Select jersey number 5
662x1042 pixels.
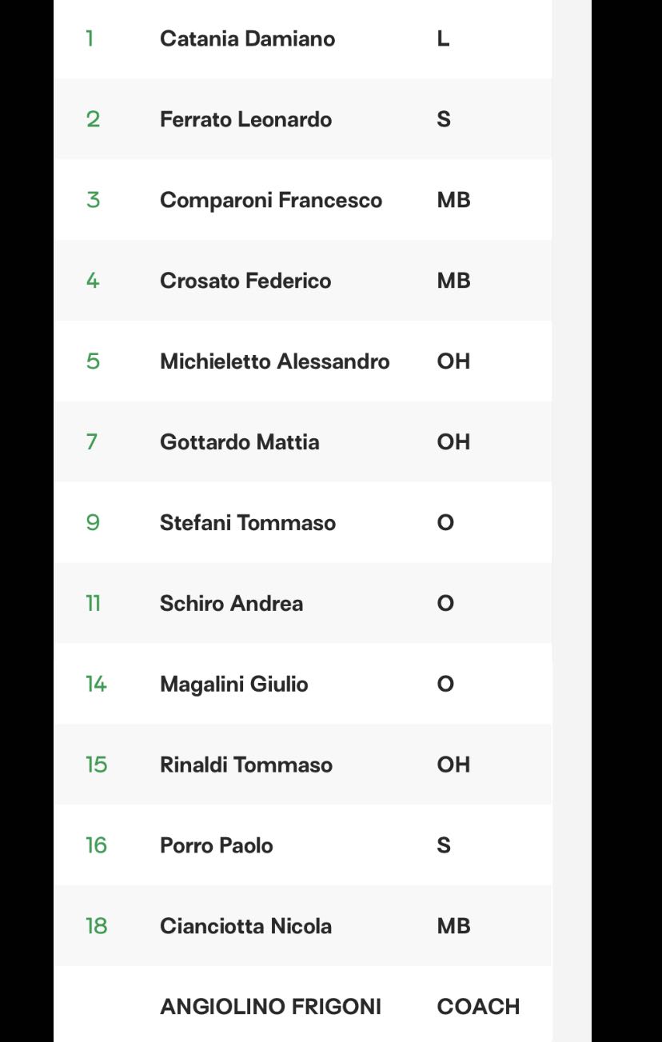(93, 361)
